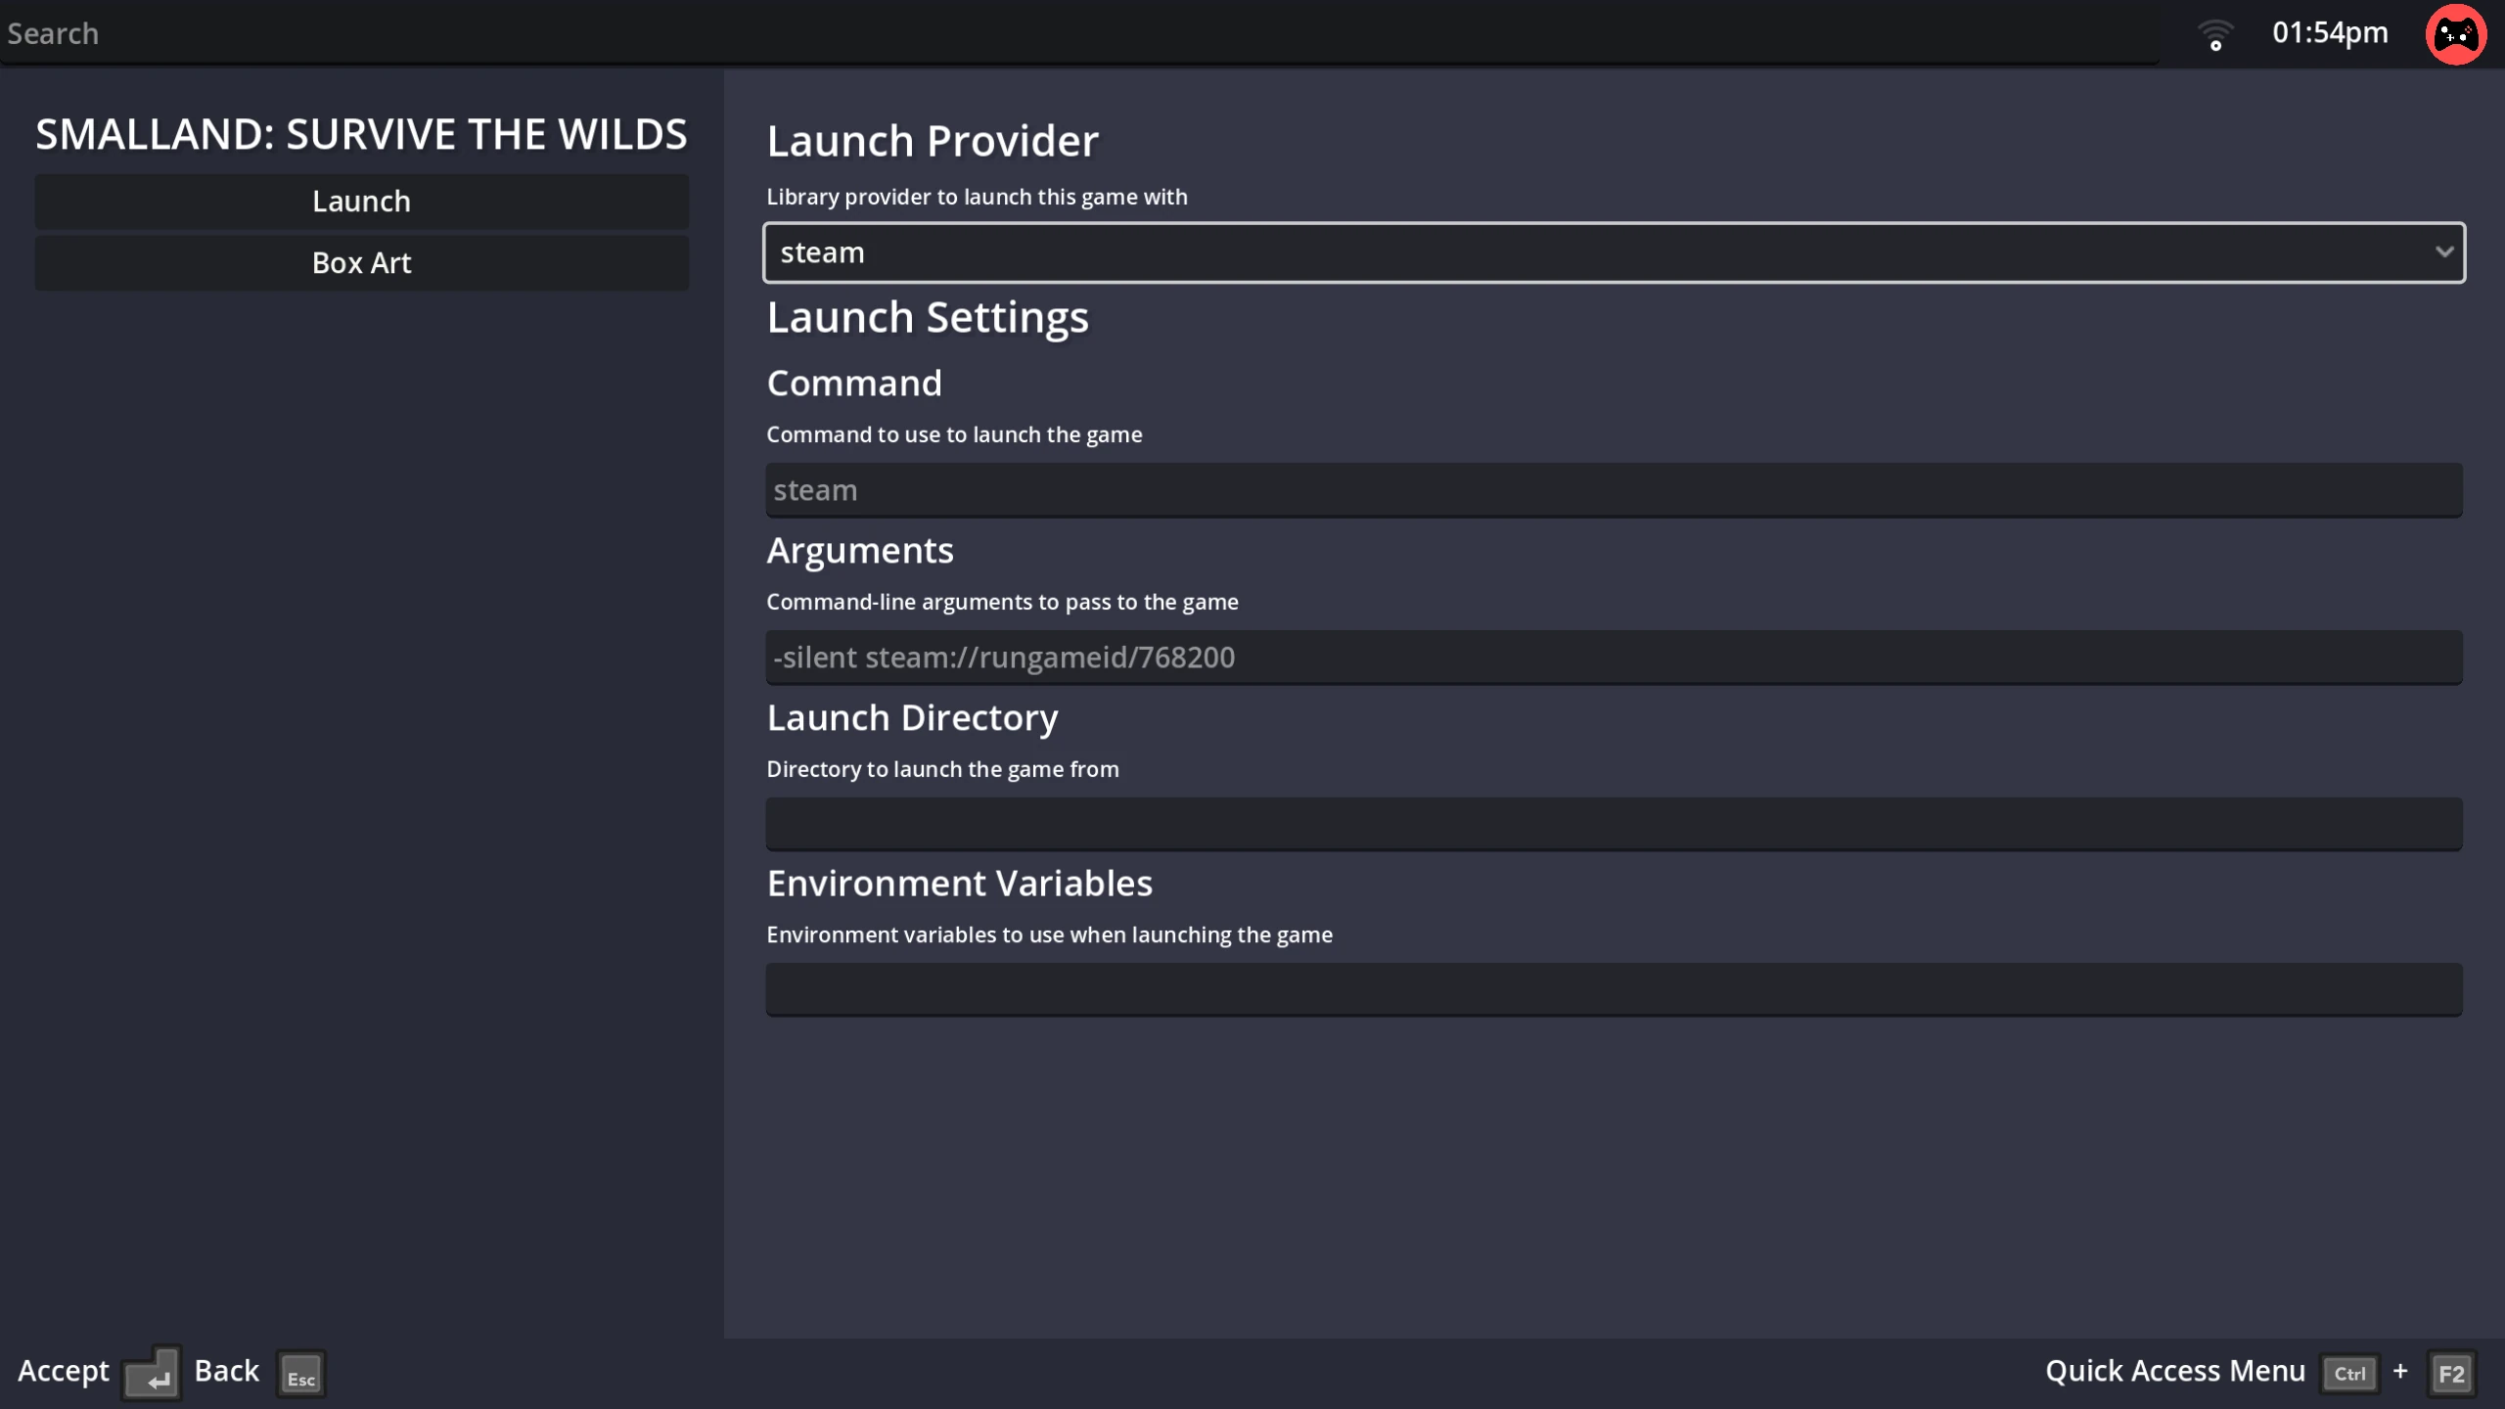
Task: Click the Back label
Action: (x=227, y=1371)
